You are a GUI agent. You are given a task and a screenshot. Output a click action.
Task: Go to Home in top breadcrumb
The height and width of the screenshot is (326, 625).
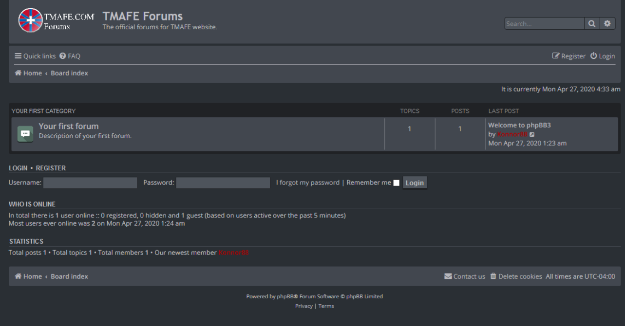[28, 73]
